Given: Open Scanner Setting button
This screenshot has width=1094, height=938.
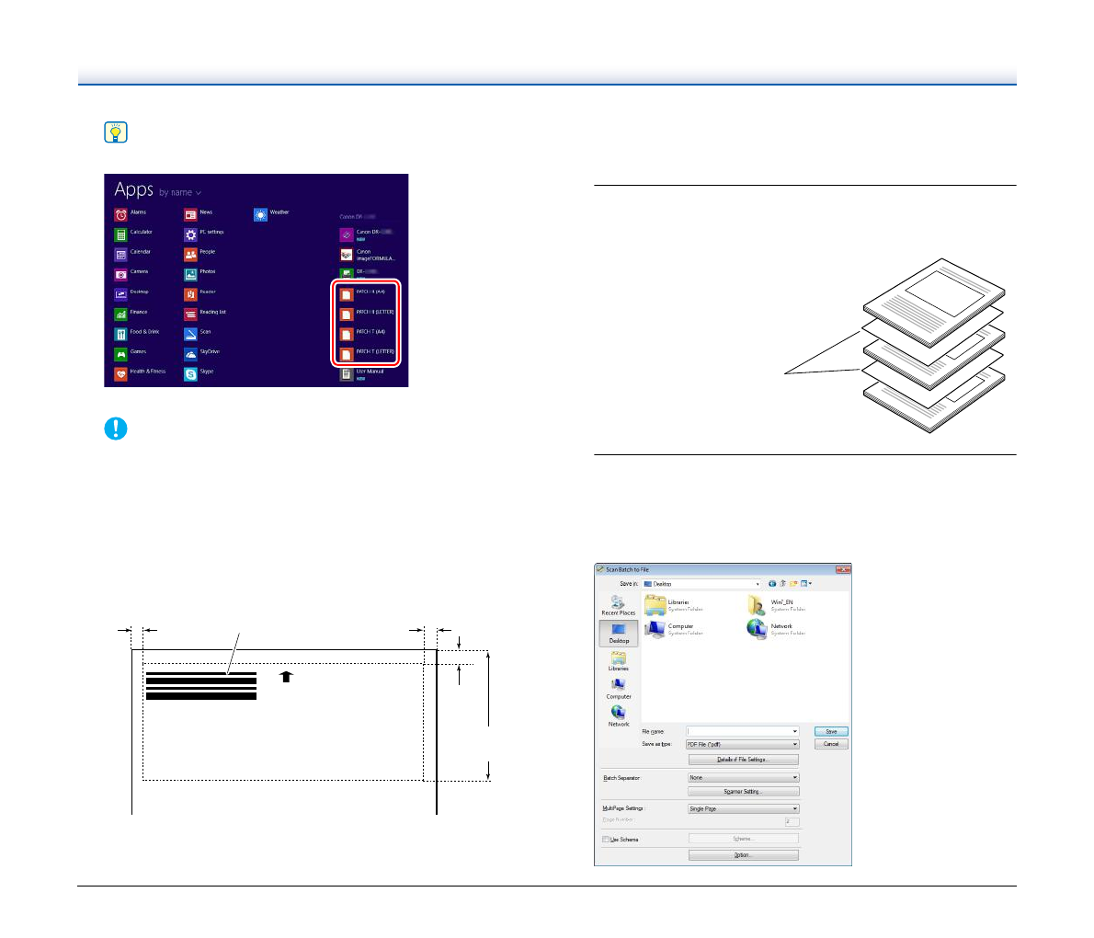Looking at the screenshot, I should coord(743,792).
